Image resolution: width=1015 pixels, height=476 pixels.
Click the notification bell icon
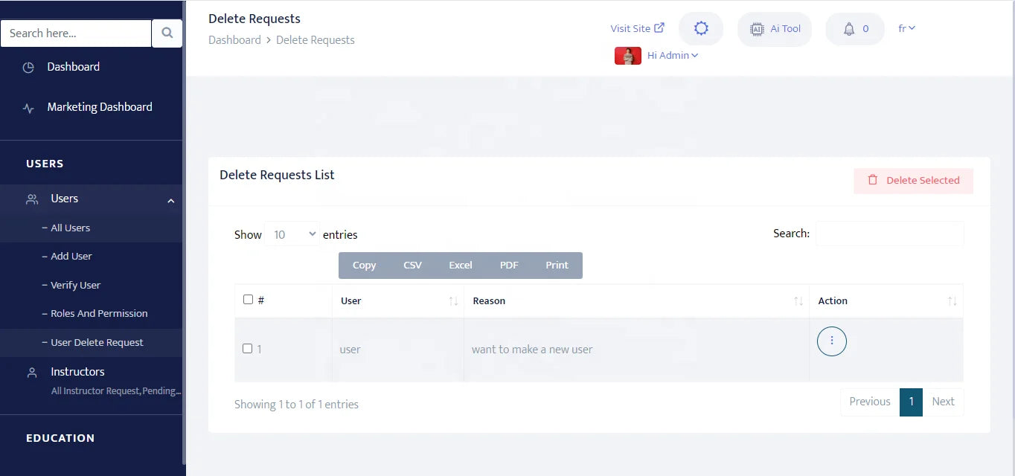click(x=849, y=29)
